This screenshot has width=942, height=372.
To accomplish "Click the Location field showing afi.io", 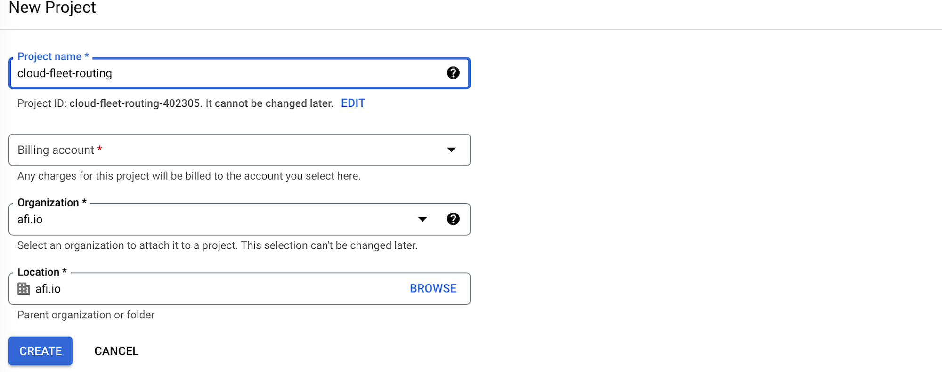I will click(x=188, y=288).
